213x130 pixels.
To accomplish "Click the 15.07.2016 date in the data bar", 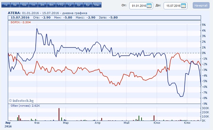I will tap(20, 18).
